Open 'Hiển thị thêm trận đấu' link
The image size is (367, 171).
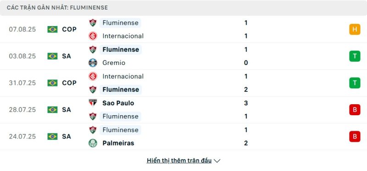point(179,160)
